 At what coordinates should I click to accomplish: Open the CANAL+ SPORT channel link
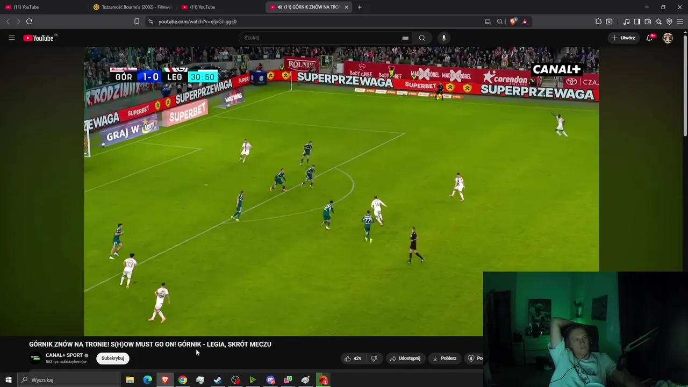pyautogui.click(x=64, y=355)
